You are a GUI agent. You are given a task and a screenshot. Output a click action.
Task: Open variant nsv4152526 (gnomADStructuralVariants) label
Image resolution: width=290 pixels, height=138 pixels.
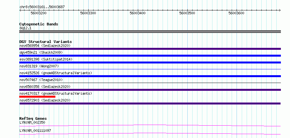[56, 73]
